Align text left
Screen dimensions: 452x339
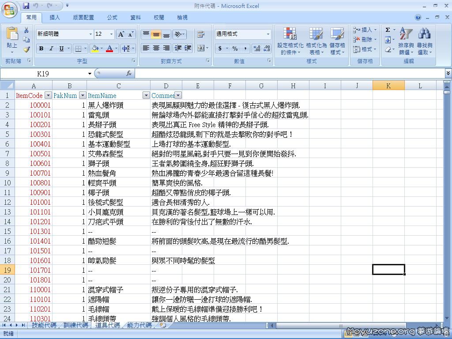[146, 48]
